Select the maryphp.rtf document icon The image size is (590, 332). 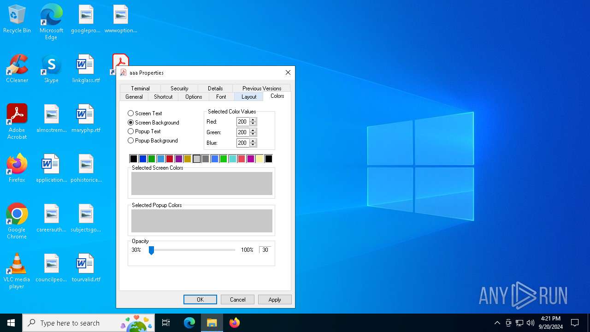(86, 119)
